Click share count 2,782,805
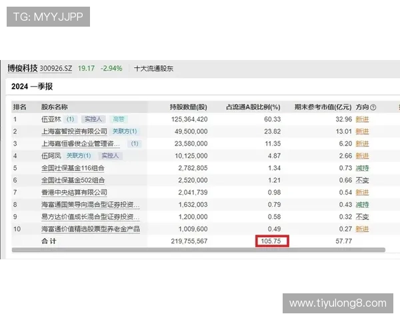The image size is (400, 320). pyautogui.click(x=193, y=168)
